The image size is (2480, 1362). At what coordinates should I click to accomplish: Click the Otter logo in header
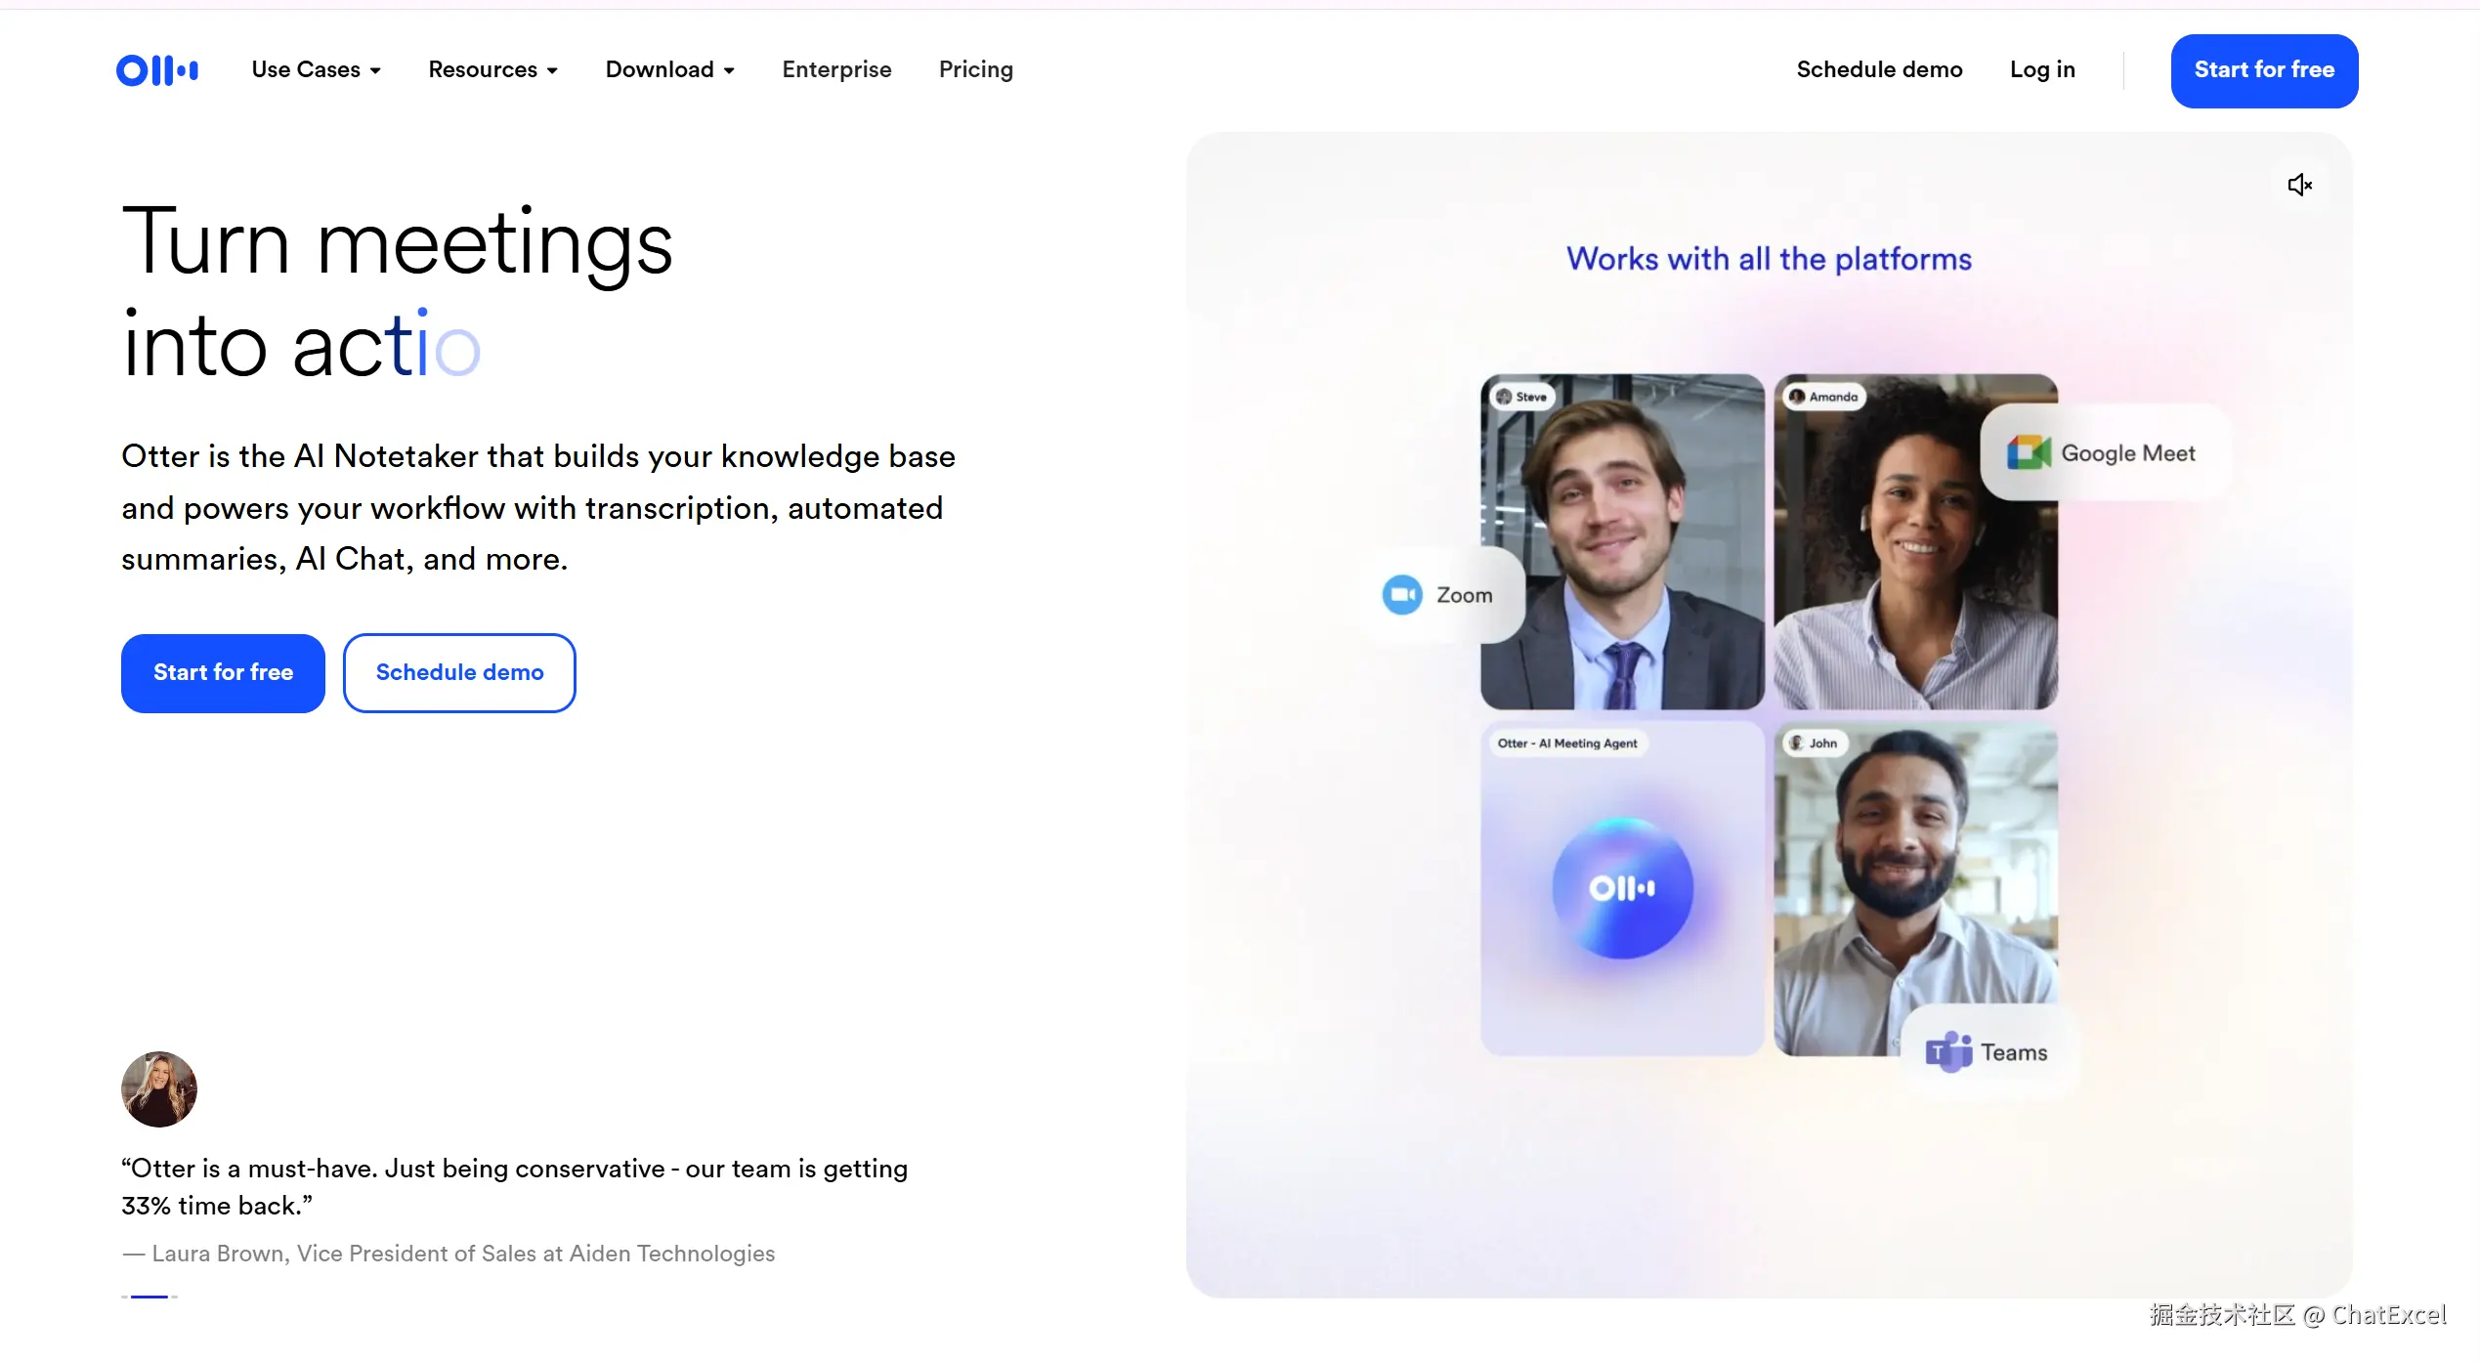[157, 70]
